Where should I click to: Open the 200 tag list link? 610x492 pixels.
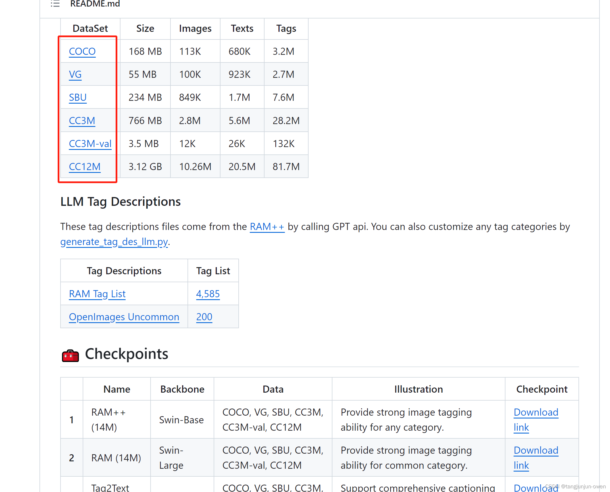(x=204, y=317)
